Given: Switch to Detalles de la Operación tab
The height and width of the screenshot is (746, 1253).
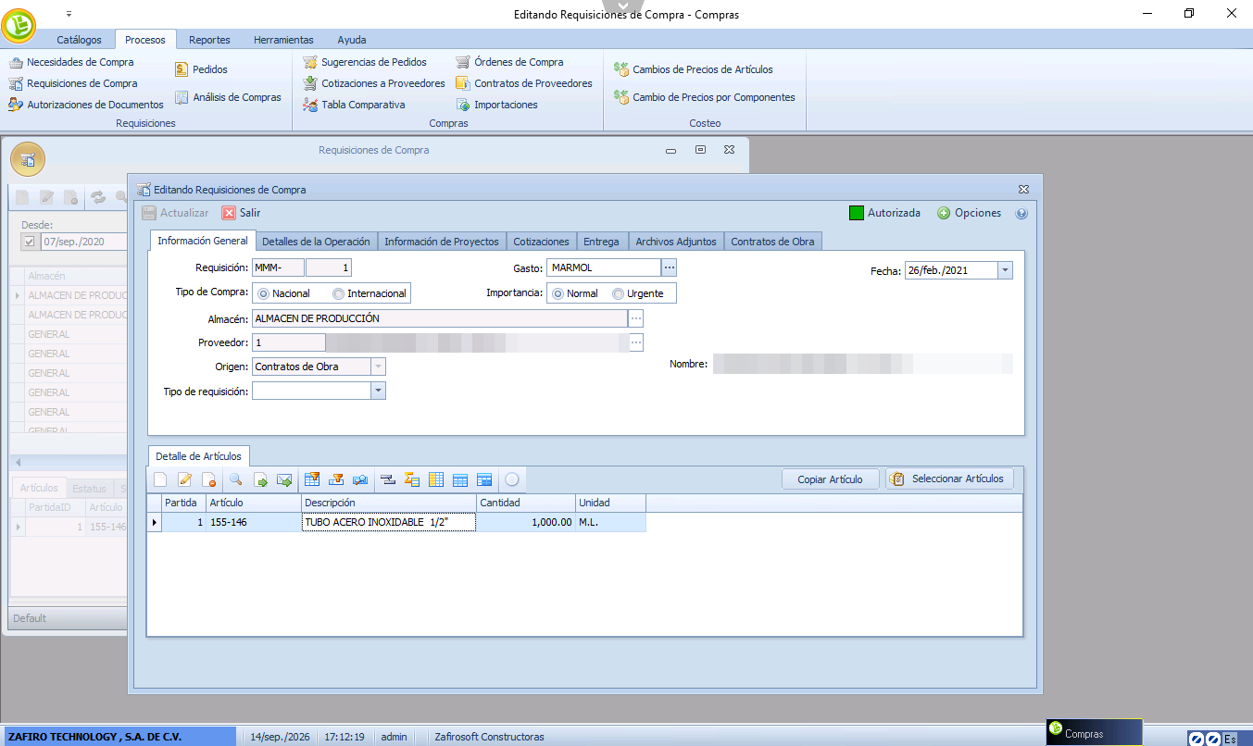Looking at the screenshot, I should [316, 242].
